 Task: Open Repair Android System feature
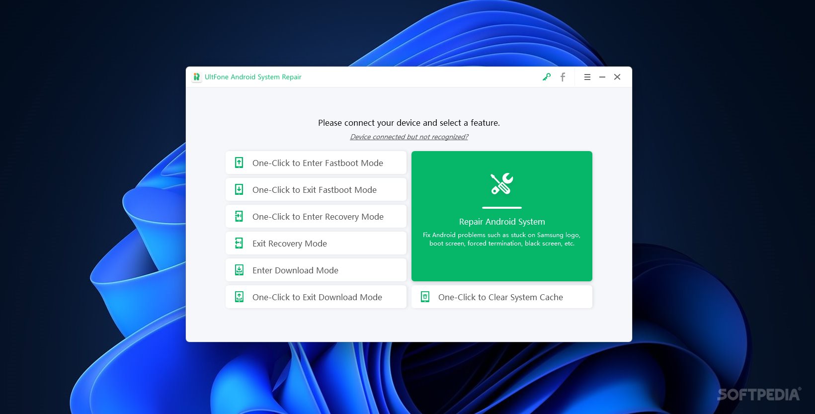coord(502,216)
